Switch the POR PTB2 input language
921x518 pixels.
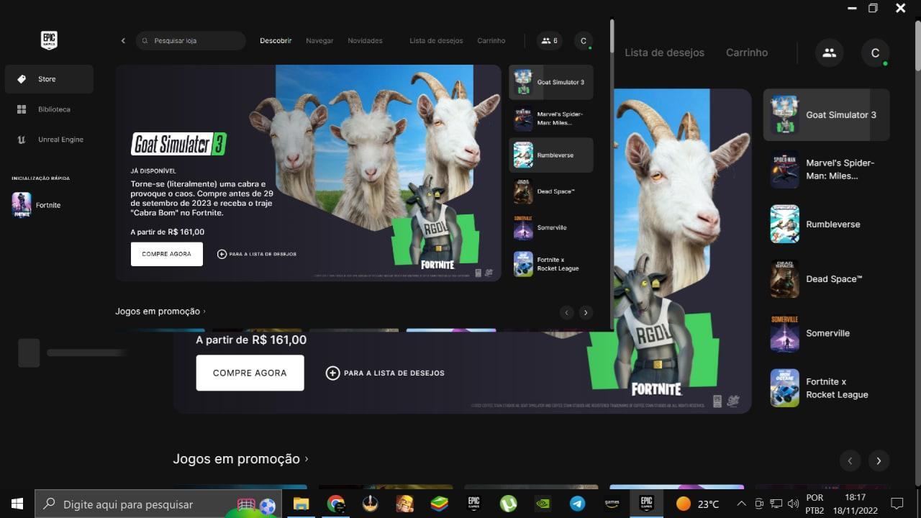point(815,504)
